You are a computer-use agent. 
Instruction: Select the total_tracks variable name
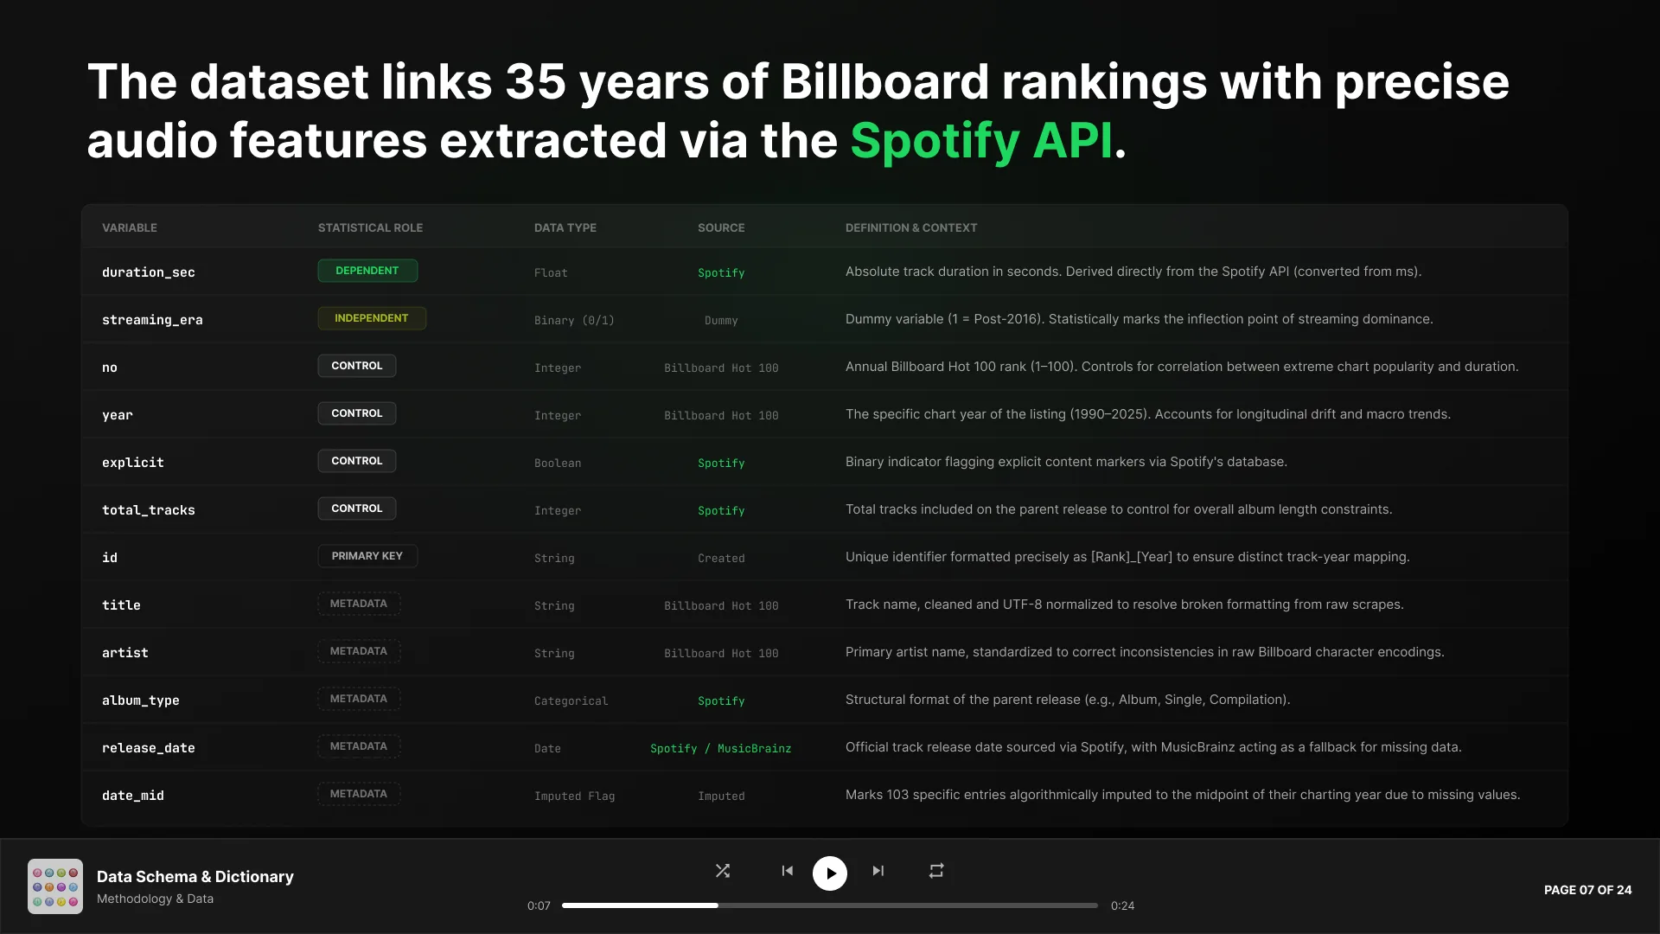[x=149, y=510]
